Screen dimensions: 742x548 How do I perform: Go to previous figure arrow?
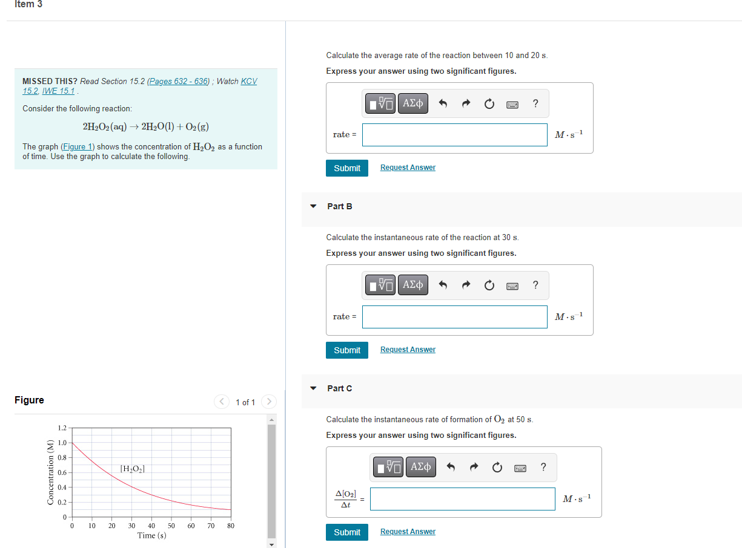222,402
